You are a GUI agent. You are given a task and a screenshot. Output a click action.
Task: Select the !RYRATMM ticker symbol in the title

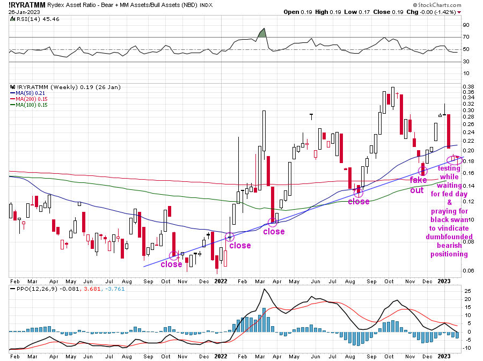(x=27, y=5)
